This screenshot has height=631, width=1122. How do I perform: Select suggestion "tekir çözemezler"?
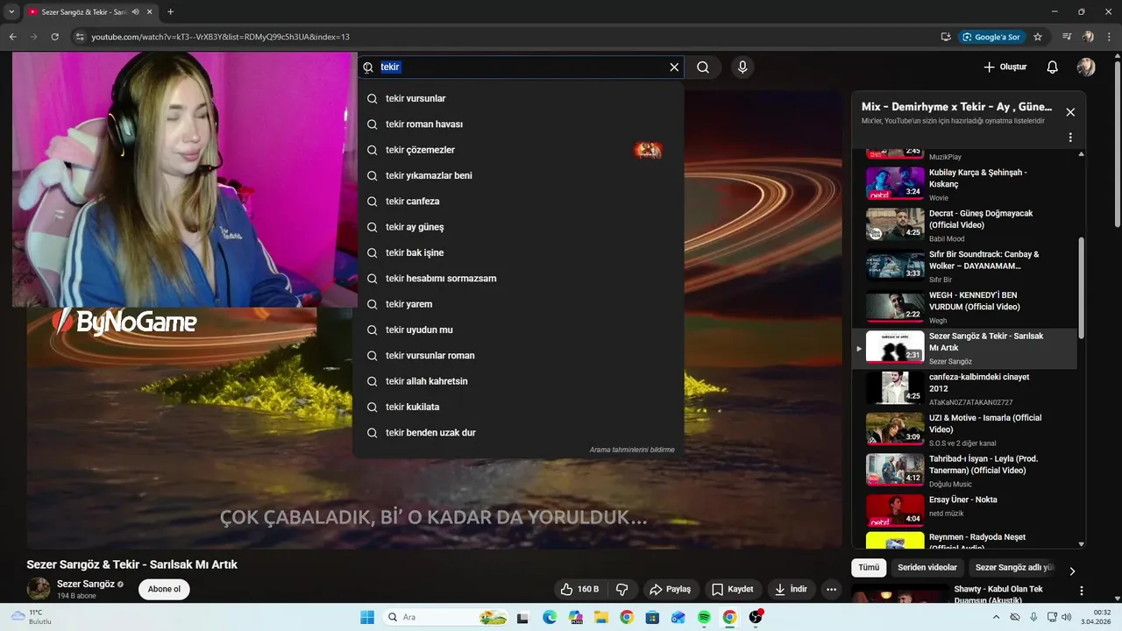point(519,150)
